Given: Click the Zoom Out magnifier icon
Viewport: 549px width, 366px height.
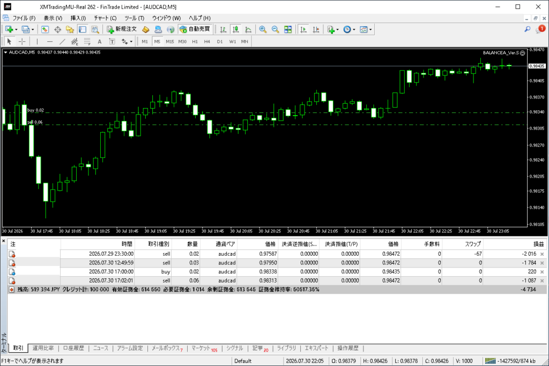Looking at the screenshot, I should coord(275,29).
